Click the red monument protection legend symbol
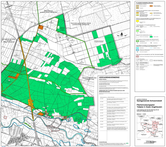Screen dimensions: 166x147 tap(137, 57)
